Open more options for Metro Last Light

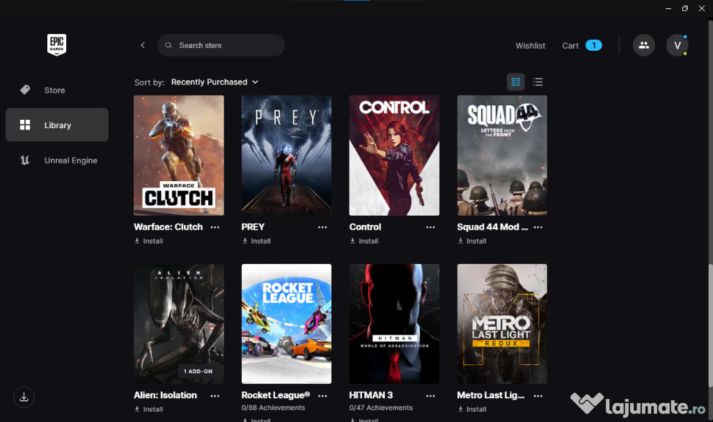tap(538, 396)
